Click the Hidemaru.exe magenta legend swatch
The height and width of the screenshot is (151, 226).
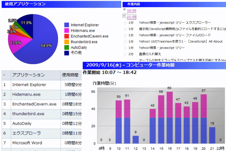click(67, 30)
